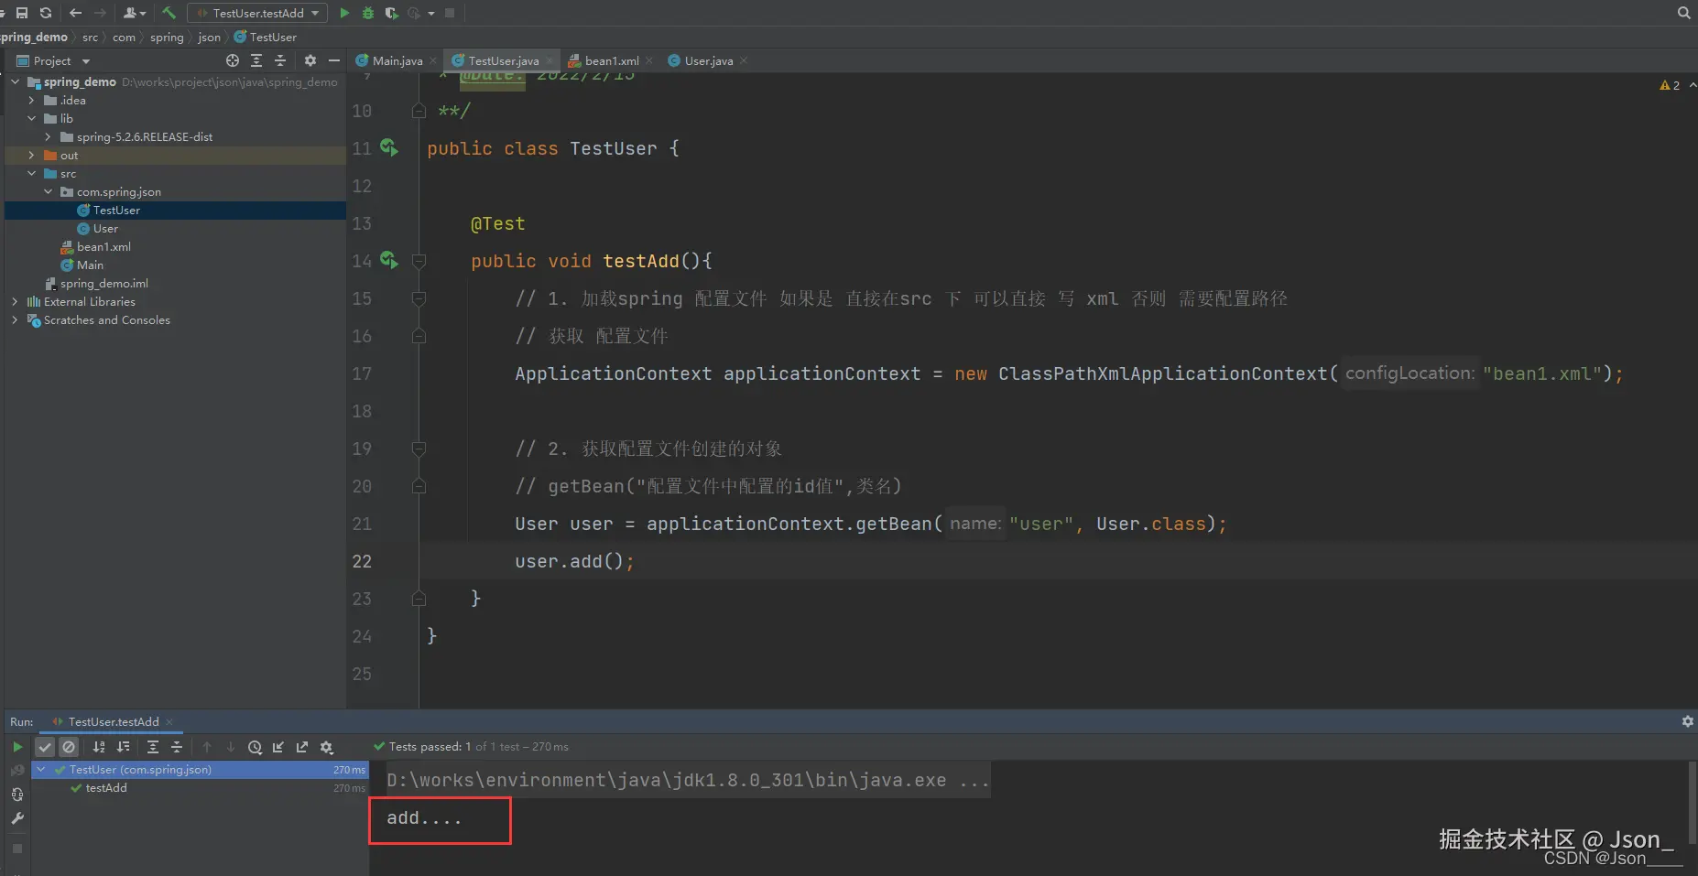Open Project panel gear options

pos(310,60)
